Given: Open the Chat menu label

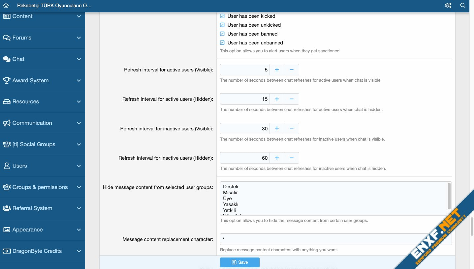Looking at the screenshot, I should (18, 59).
